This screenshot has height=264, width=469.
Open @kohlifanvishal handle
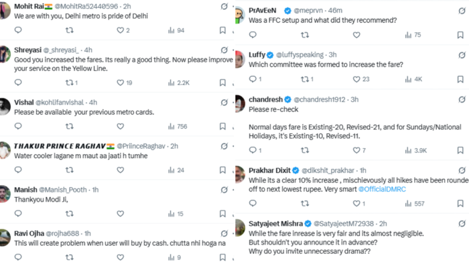tap(60, 103)
